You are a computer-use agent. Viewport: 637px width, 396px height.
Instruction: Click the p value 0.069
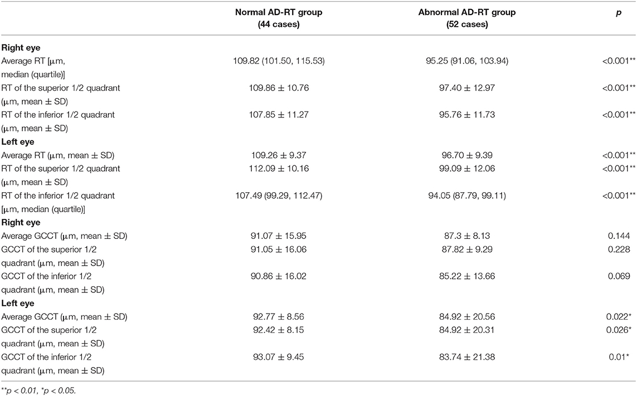pyautogui.click(x=619, y=277)
